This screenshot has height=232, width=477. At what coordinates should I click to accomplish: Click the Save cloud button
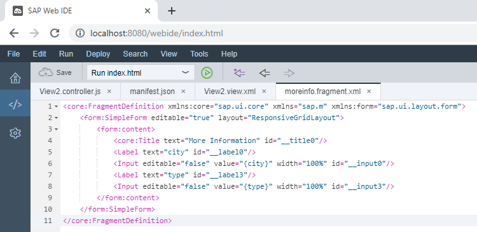tap(55, 72)
